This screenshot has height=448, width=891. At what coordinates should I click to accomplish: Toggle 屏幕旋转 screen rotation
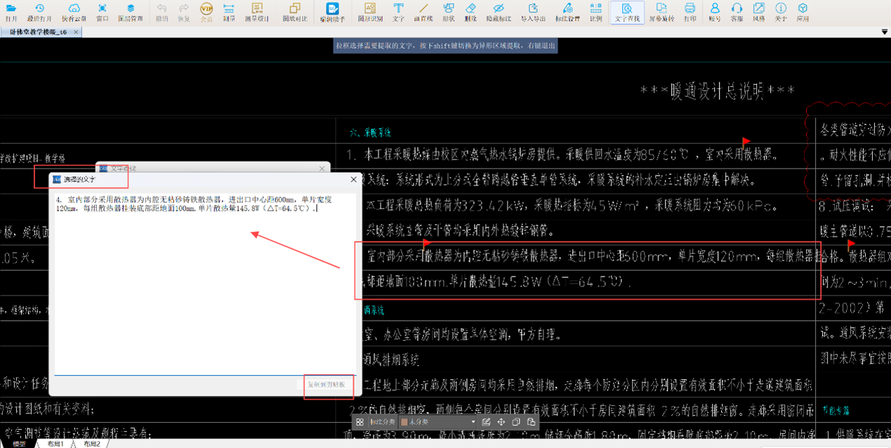(661, 11)
